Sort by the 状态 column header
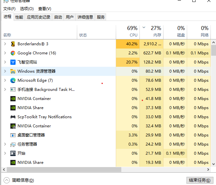 pos(96,32)
